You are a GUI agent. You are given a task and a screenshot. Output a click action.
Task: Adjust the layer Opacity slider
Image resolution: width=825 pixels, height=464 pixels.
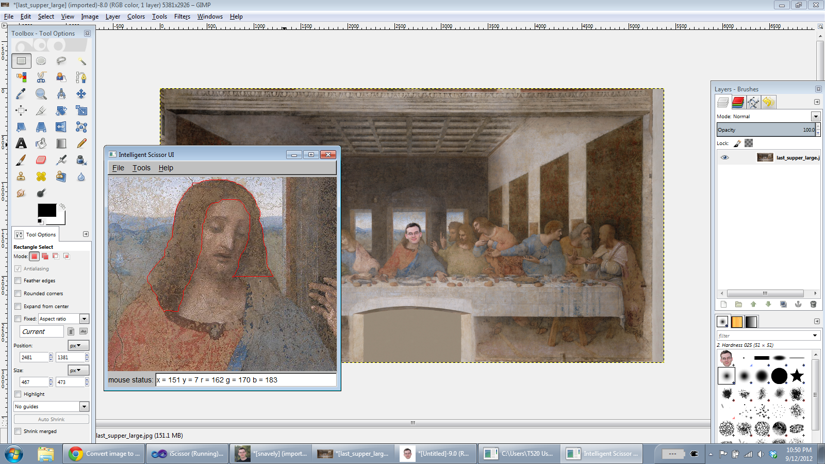pos(766,130)
